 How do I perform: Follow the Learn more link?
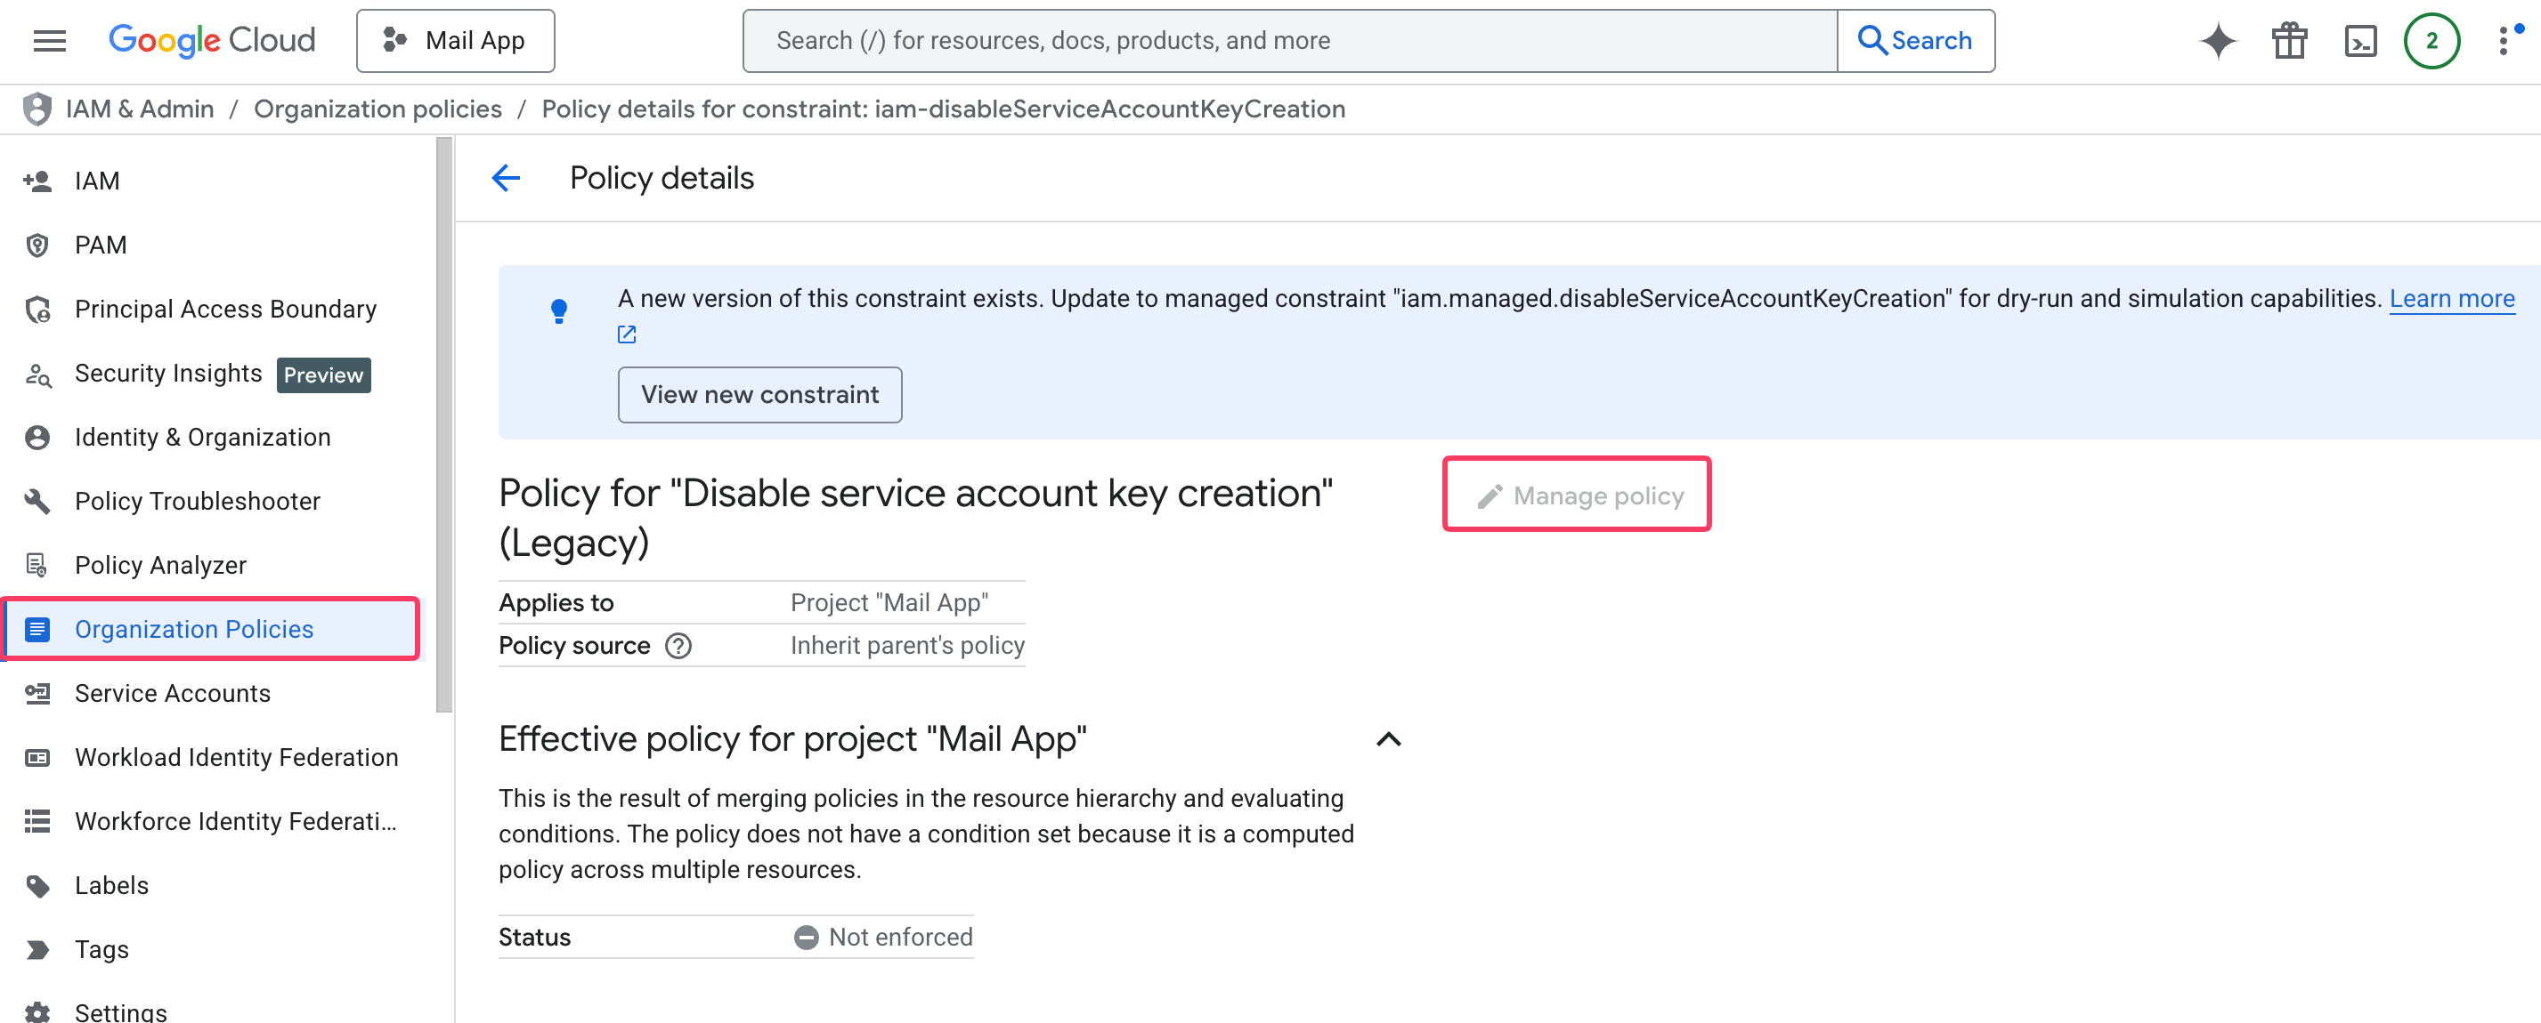2451,299
